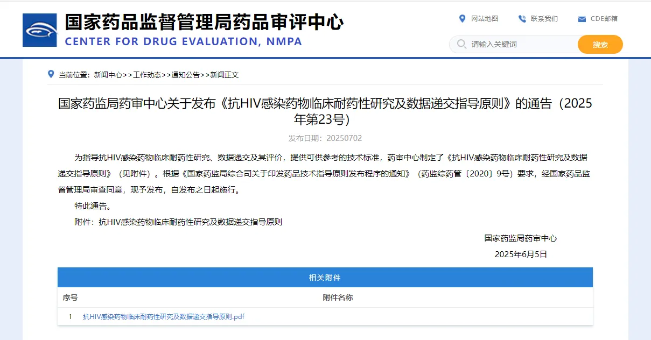651x340 pixels.
Task: Click the 附件名称 column header
Action: pyautogui.click(x=338, y=297)
